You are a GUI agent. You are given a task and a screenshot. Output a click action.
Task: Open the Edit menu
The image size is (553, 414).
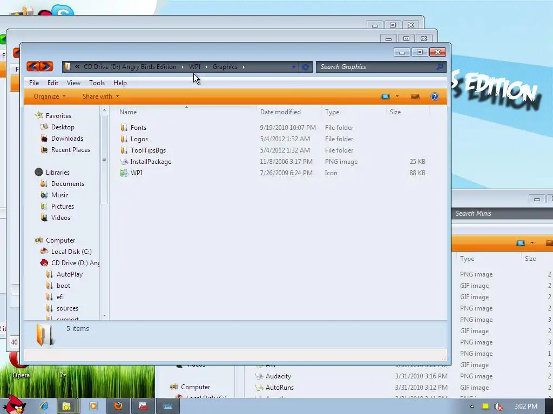[53, 82]
